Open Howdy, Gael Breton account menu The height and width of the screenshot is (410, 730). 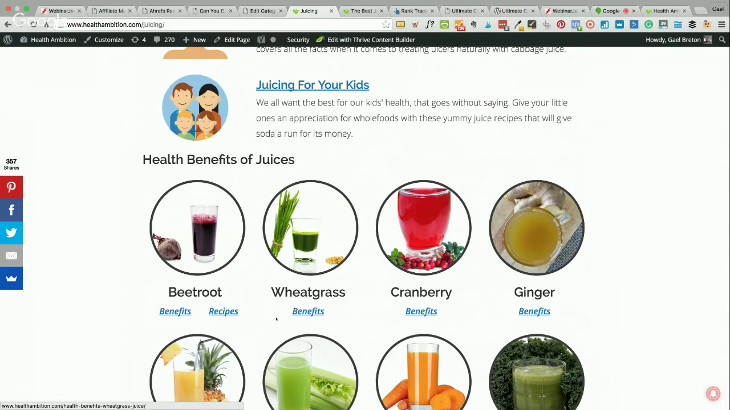click(x=679, y=40)
